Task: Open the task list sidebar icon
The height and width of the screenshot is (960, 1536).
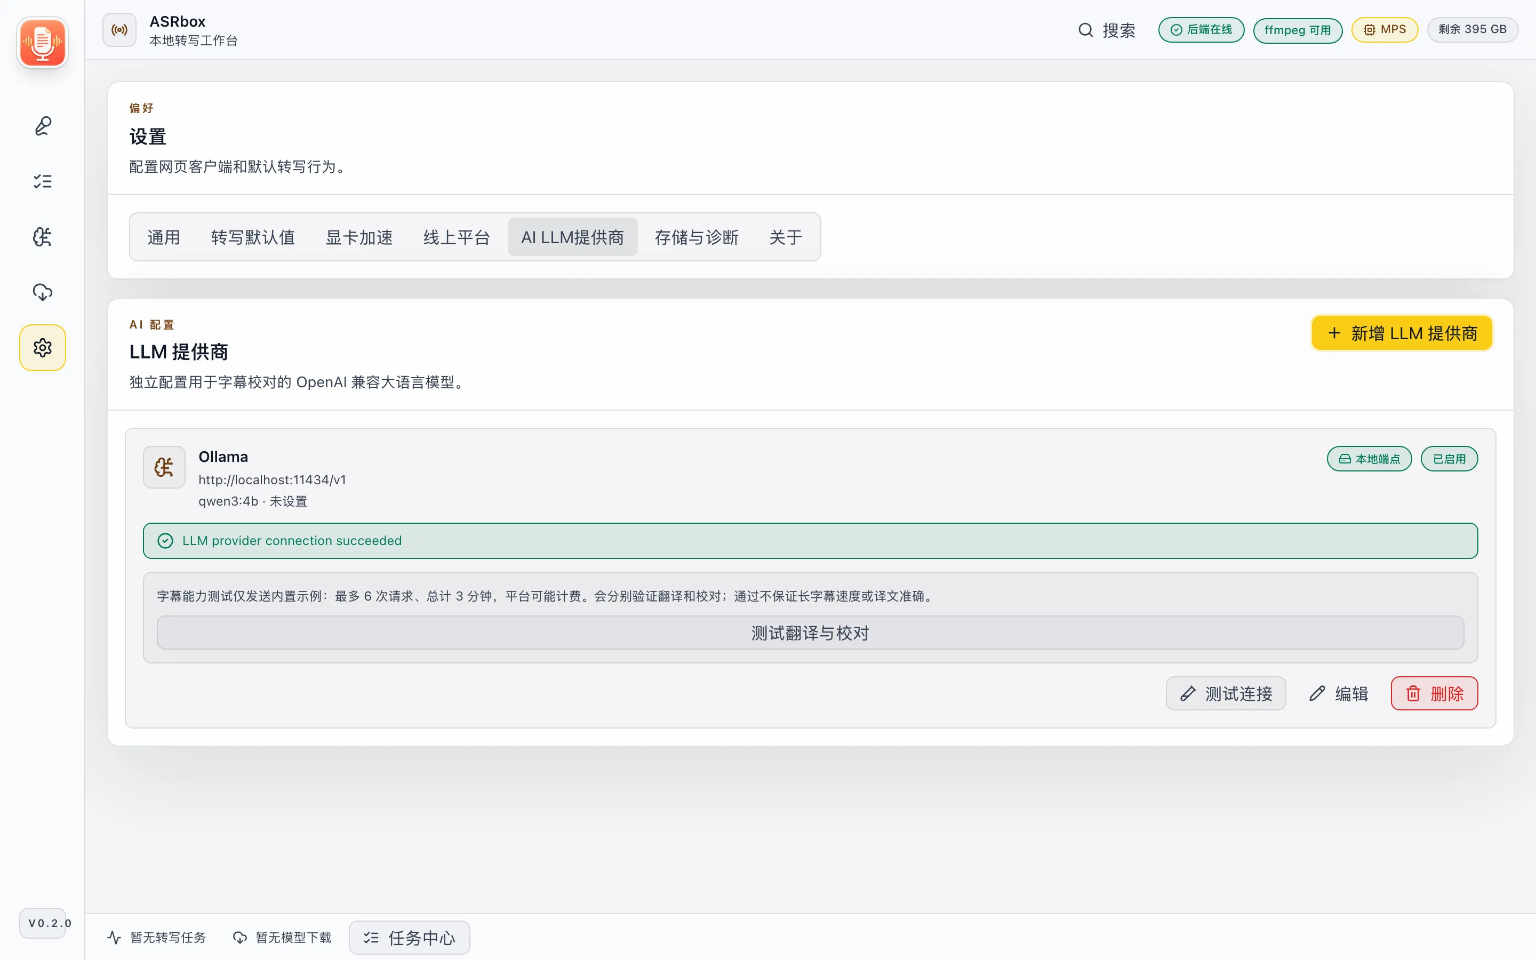Action: [43, 181]
